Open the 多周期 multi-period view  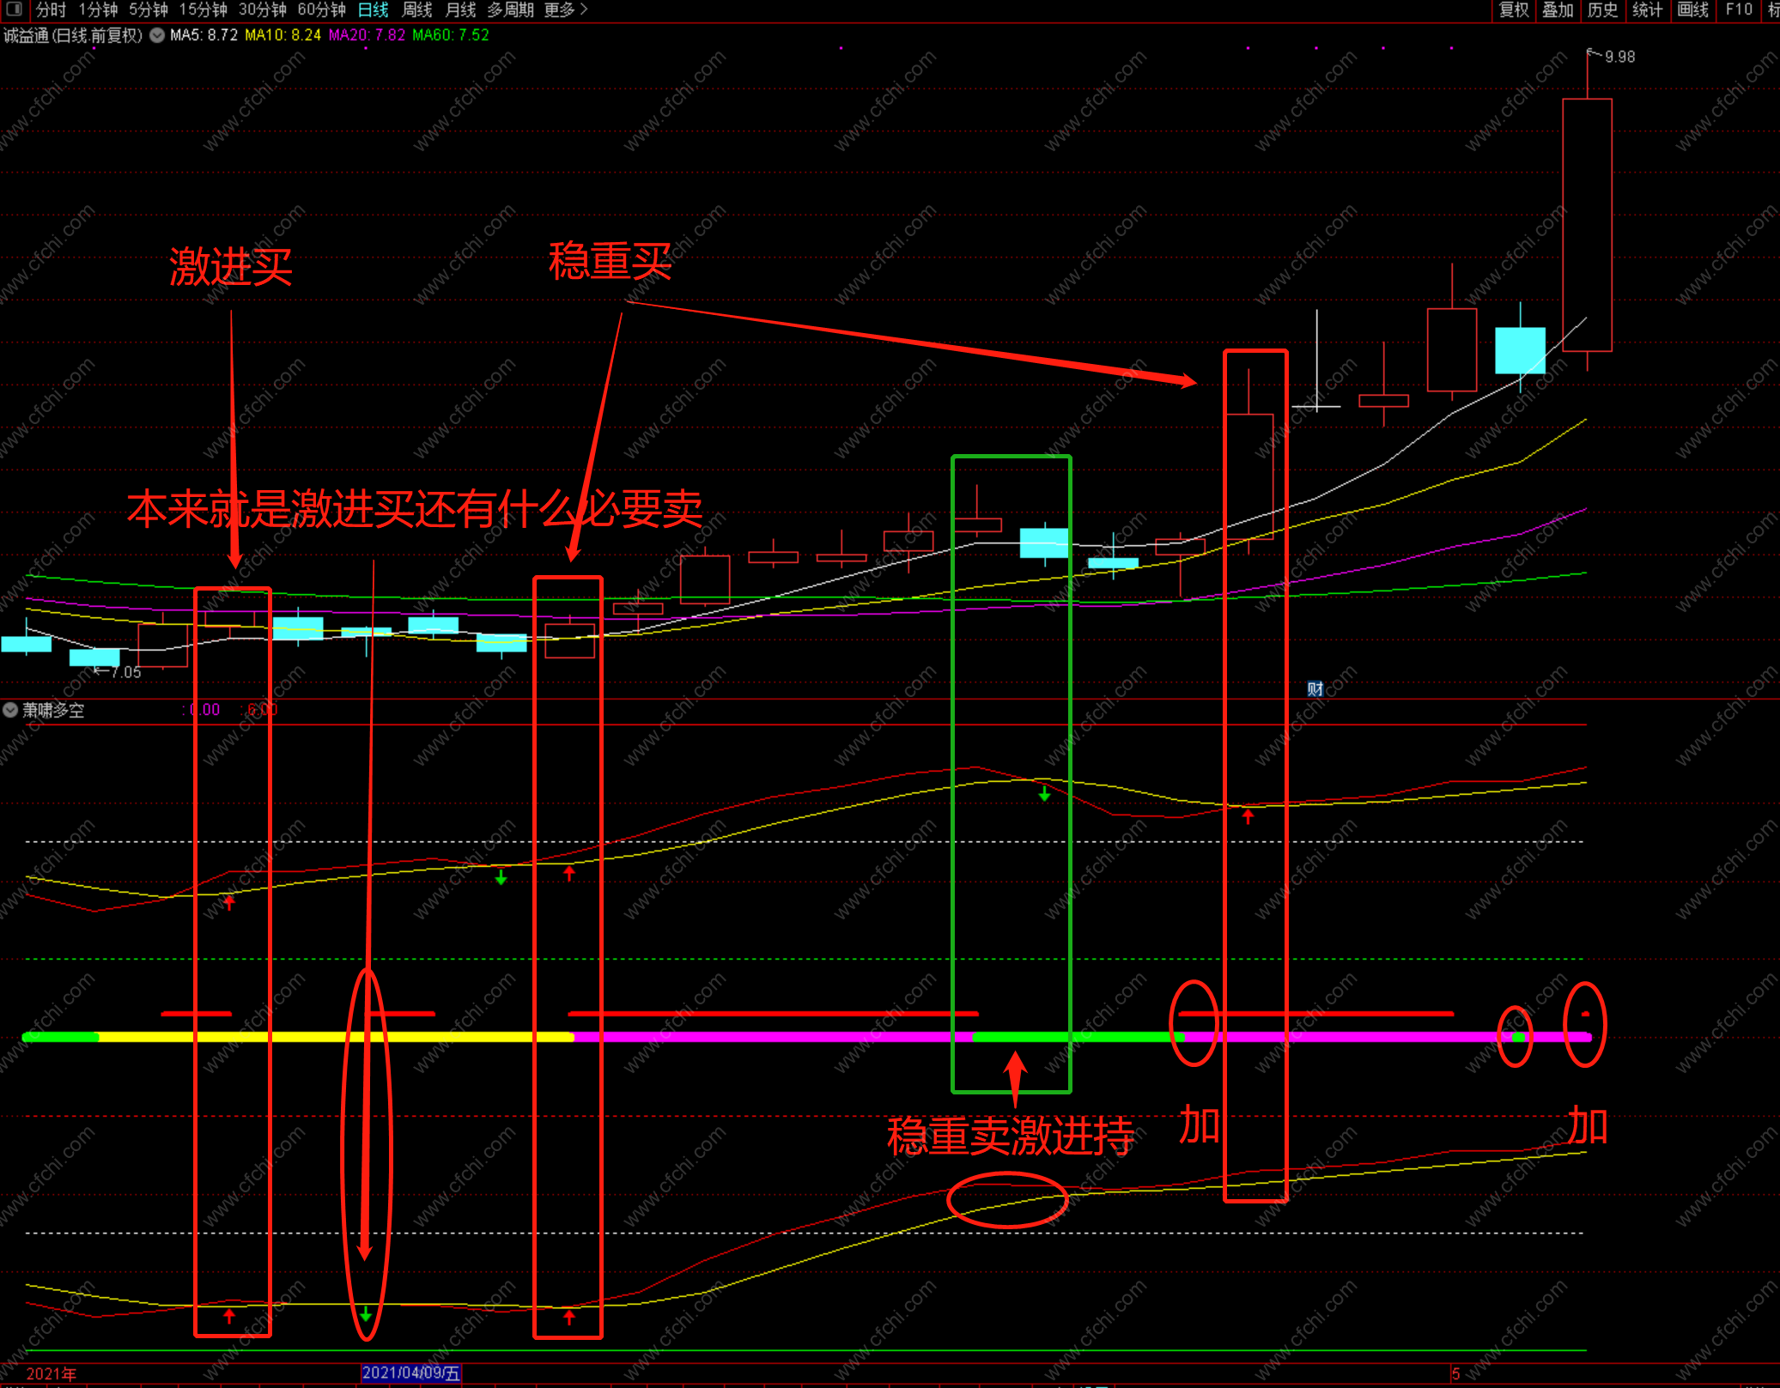[x=510, y=9]
